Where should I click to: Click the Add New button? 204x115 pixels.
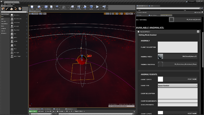coord(33,111)
